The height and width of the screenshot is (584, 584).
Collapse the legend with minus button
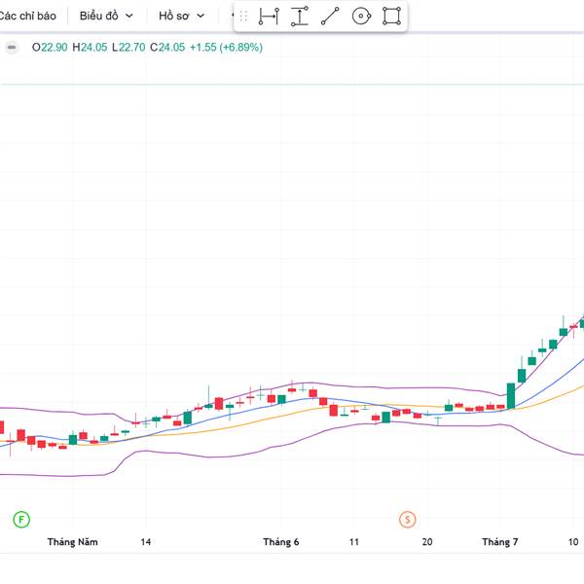click(12, 48)
